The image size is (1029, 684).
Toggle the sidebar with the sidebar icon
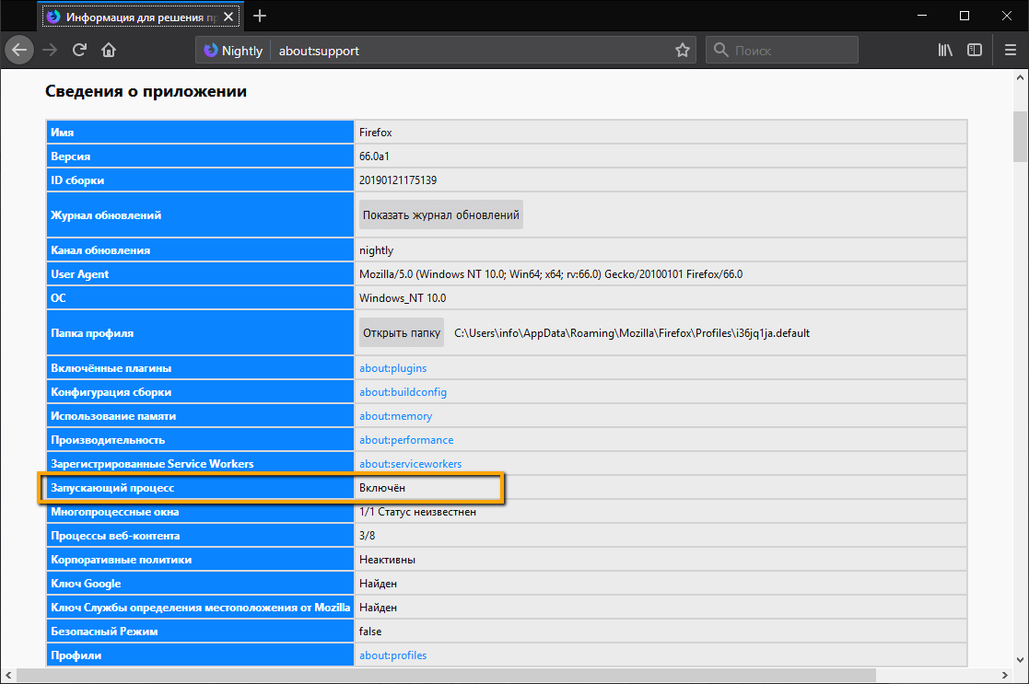click(x=975, y=50)
